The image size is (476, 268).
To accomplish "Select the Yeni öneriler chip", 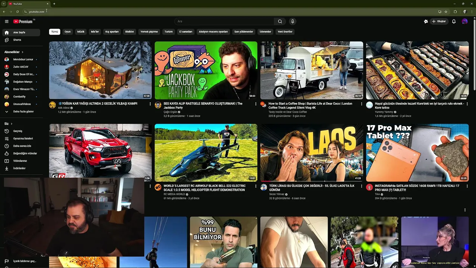I will tap(285, 32).
